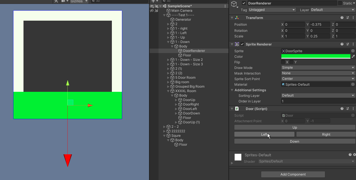Open the Door script three-dot menu
The width and height of the screenshot is (356, 180).
[x=353, y=109]
